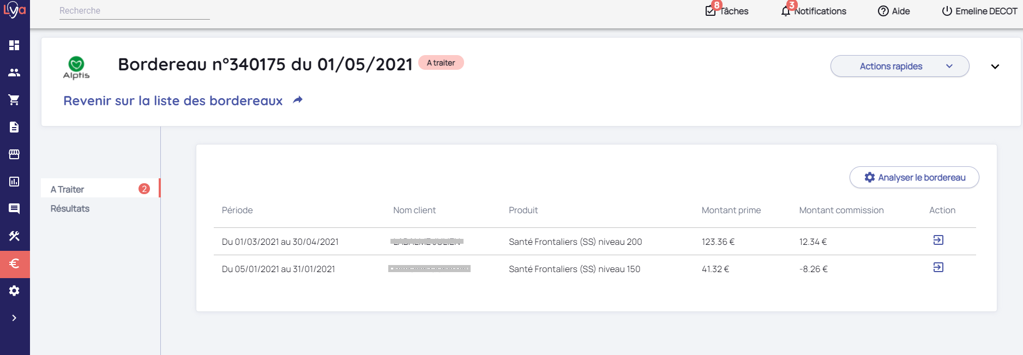This screenshot has height=355, width=1023.
Task: Open the settings gear in sidebar
Action: [x=14, y=291]
